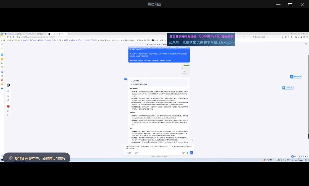Click the 极速下载 download button
The height and width of the screenshot is (186, 309).
tap(288, 88)
